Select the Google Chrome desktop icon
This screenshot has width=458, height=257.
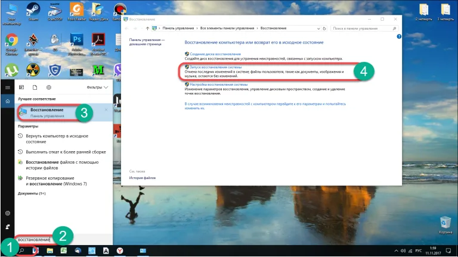[x=11, y=44]
